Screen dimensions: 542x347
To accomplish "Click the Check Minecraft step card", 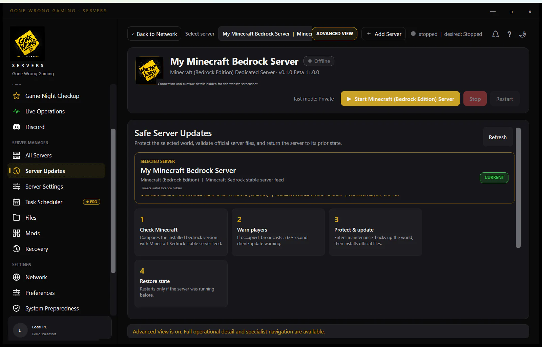I will pos(181,232).
